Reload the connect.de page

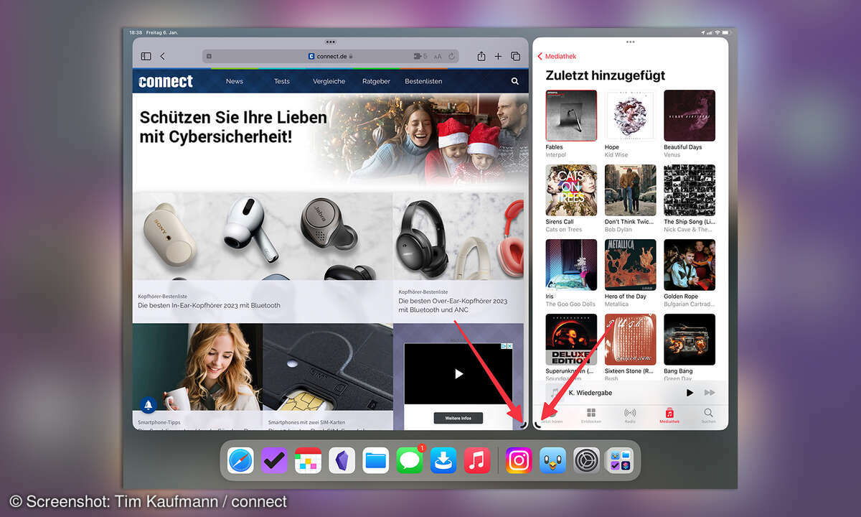click(x=452, y=56)
